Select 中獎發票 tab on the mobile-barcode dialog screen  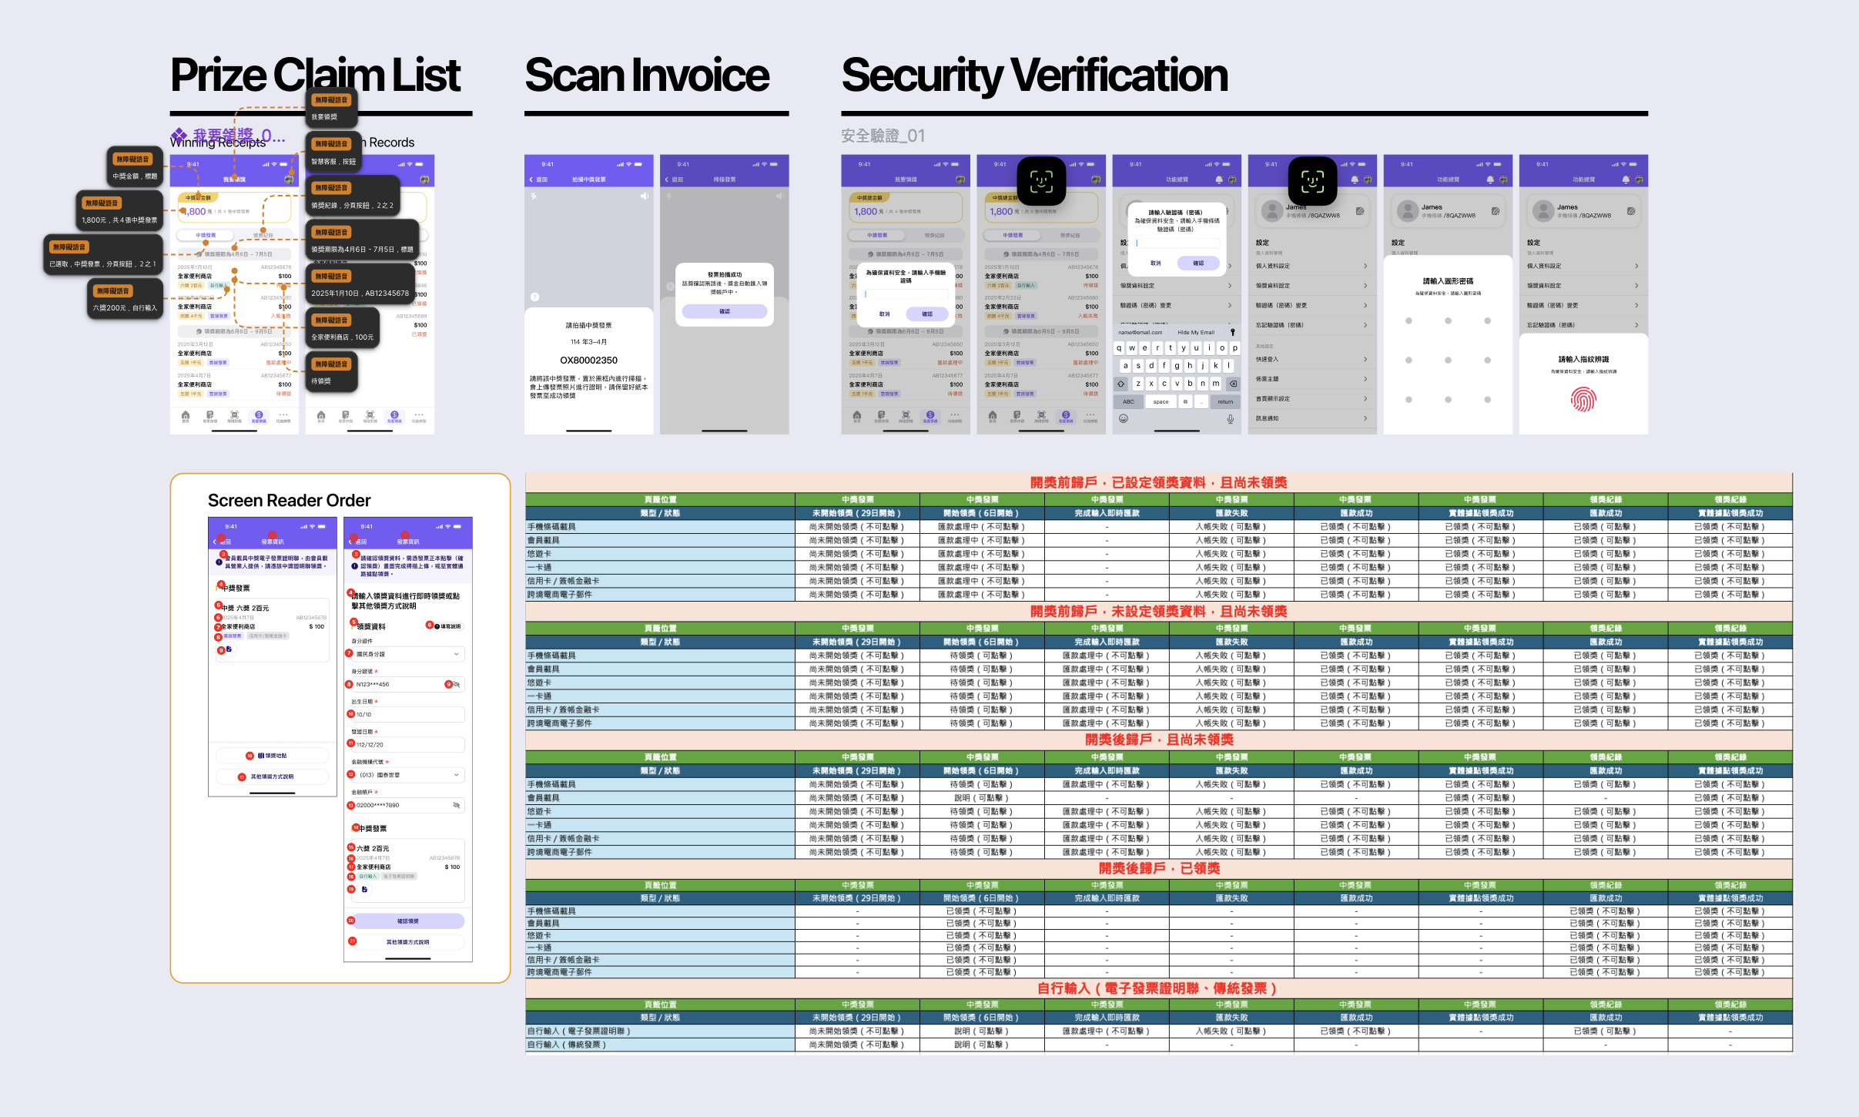tap(877, 235)
